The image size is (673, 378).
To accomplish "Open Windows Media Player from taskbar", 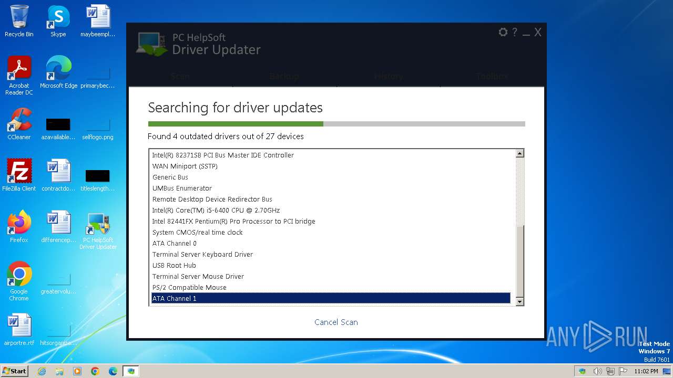I will 77,371.
